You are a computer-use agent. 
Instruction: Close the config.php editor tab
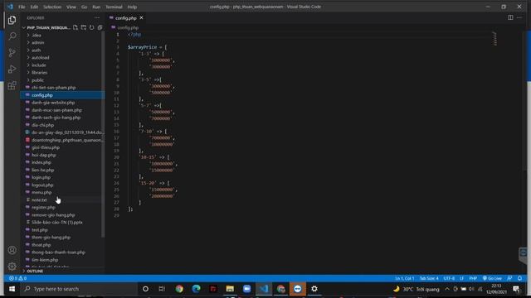tap(141, 18)
